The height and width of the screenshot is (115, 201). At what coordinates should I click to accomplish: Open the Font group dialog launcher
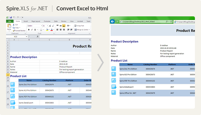(54, 33)
